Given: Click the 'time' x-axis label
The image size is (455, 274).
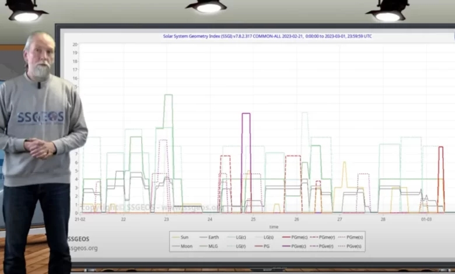Looking at the screenshot, I should point(274,227).
